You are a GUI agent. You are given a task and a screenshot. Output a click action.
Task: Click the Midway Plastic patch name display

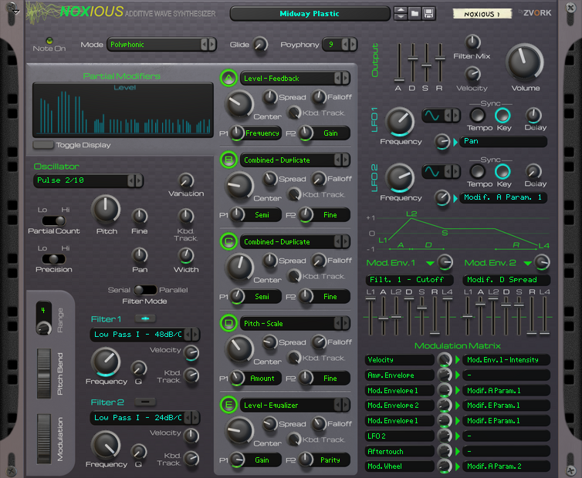click(310, 14)
